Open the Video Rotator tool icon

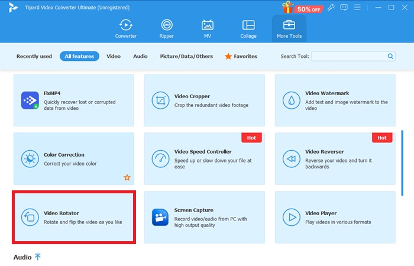pyautogui.click(x=30, y=218)
